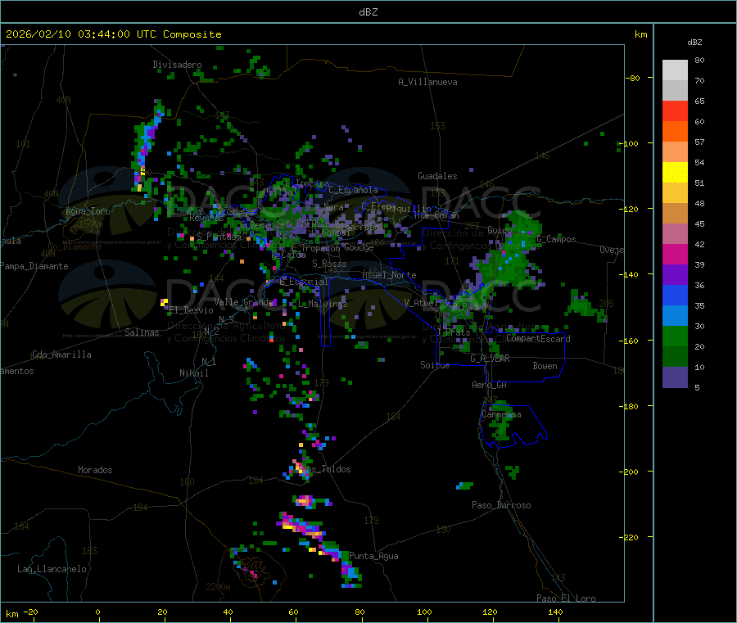Click the 'S_Pintada' location label
This screenshot has height=623, width=737.
(x=219, y=237)
